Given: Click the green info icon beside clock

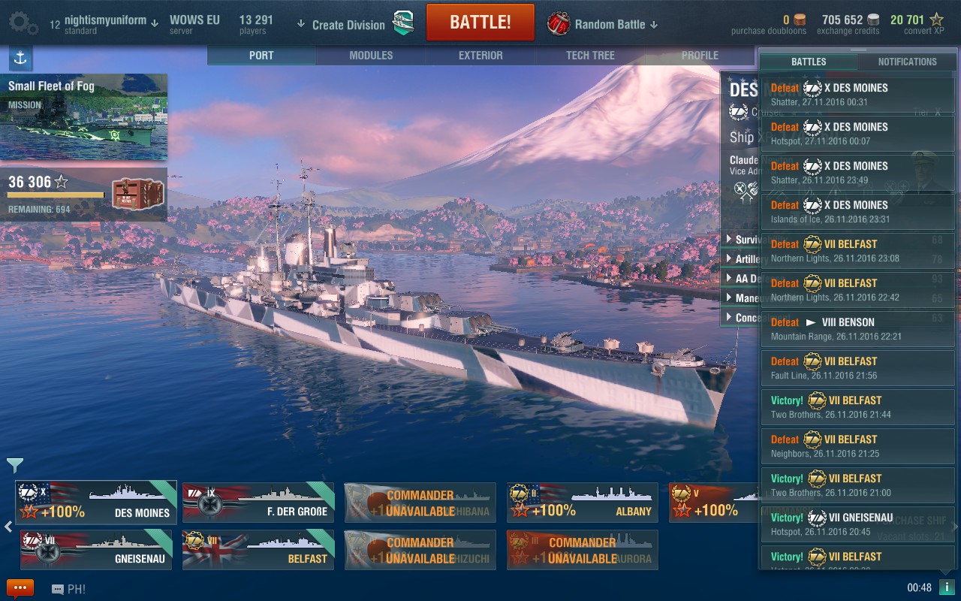Looking at the screenshot, I should (945, 587).
